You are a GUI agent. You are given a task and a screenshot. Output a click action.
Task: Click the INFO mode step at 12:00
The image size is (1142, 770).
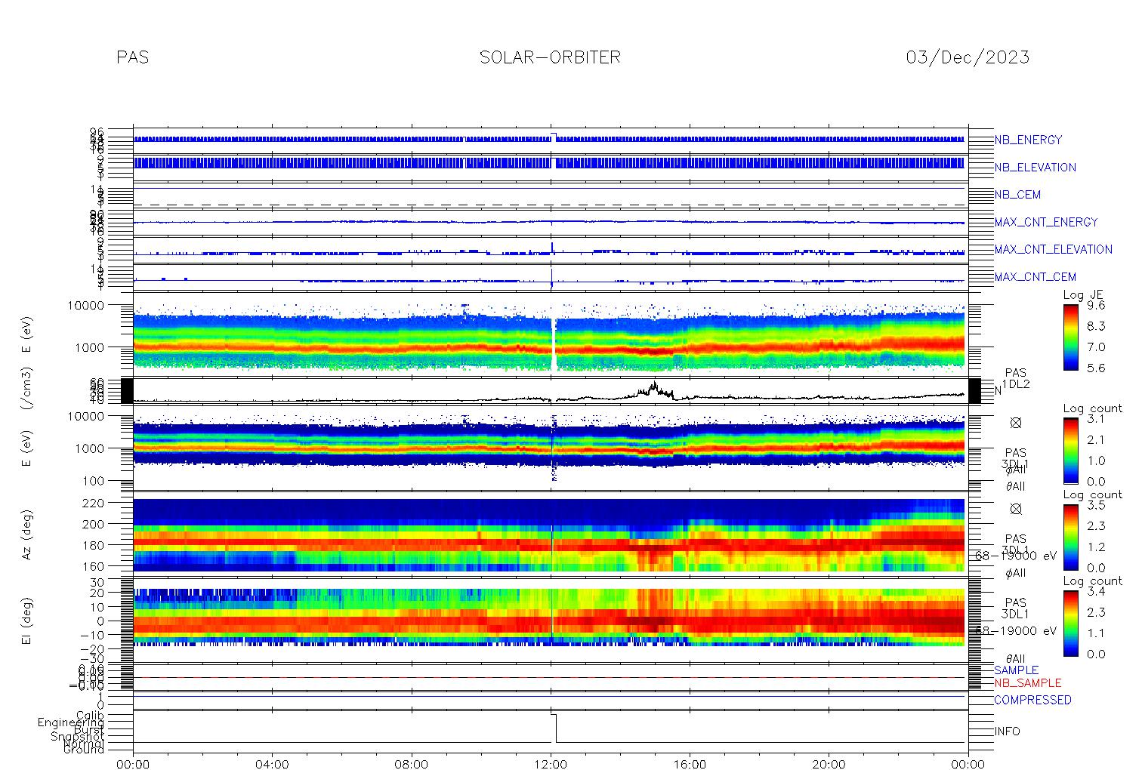pos(554,728)
